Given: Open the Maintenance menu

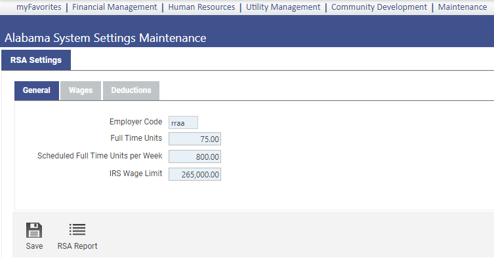Looking at the screenshot, I should (x=462, y=7).
